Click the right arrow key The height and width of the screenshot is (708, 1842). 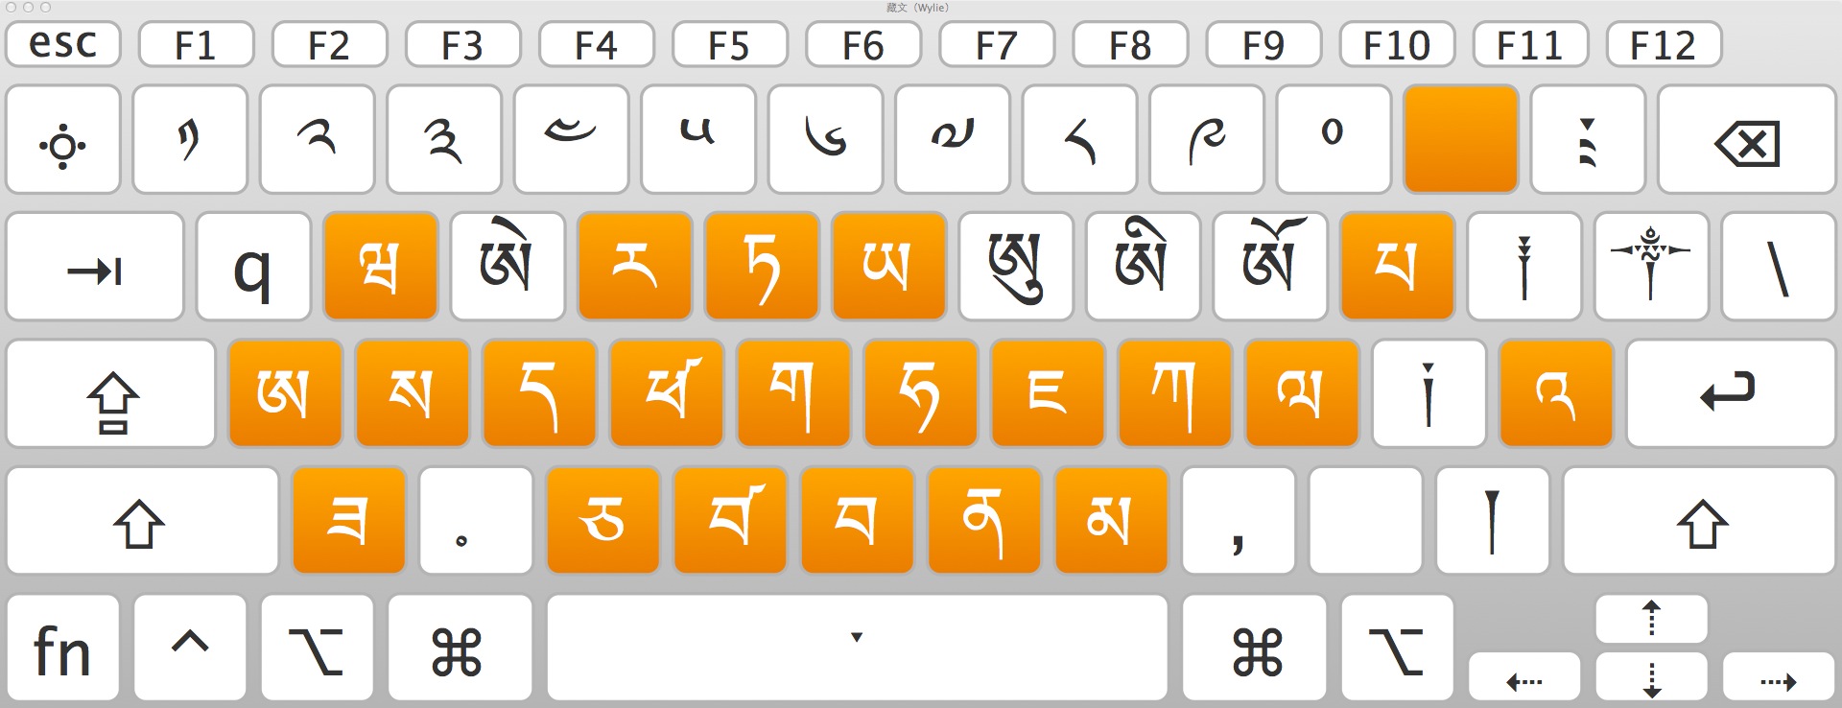click(x=1779, y=677)
